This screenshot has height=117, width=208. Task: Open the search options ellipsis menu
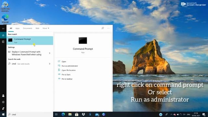[x=108, y=28]
